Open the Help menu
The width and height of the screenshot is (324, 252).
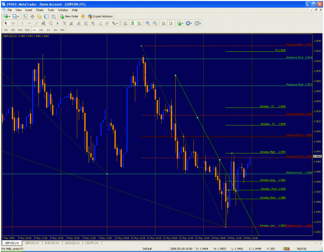(75, 10)
